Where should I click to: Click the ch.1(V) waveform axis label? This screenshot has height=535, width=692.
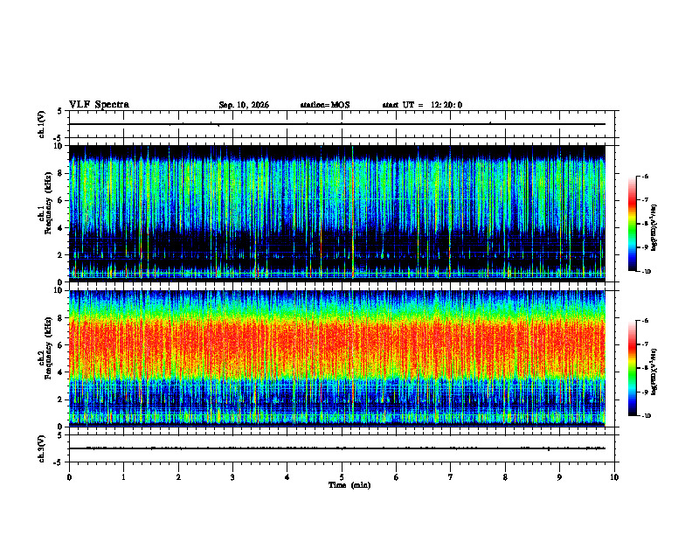pos(42,124)
